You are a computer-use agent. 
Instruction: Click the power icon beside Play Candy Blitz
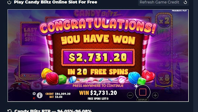coord(9,2)
